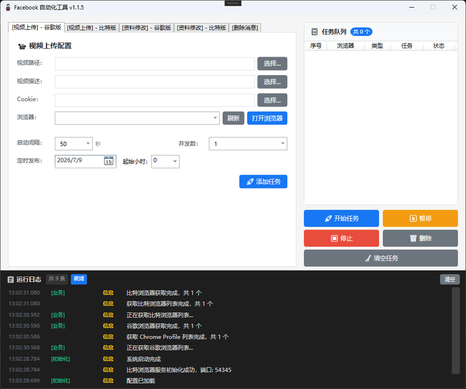Click the 共 0 个 queue count badge
This screenshot has width=466, height=389.
[x=361, y=32]
